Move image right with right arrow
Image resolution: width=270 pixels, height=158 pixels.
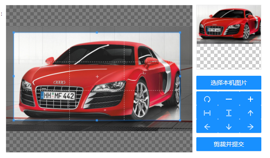(x=250, y=127)
